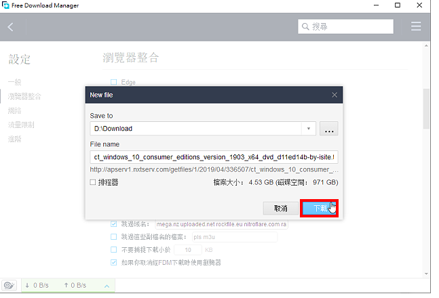Click the search magnifier icon
The height and width of the screenshot is (298, 439).
[x=305, y=26]
